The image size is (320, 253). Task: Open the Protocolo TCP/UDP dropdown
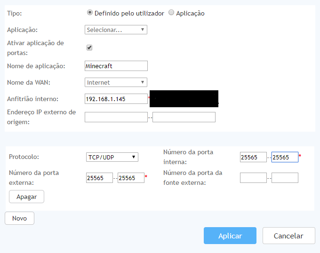112,157
